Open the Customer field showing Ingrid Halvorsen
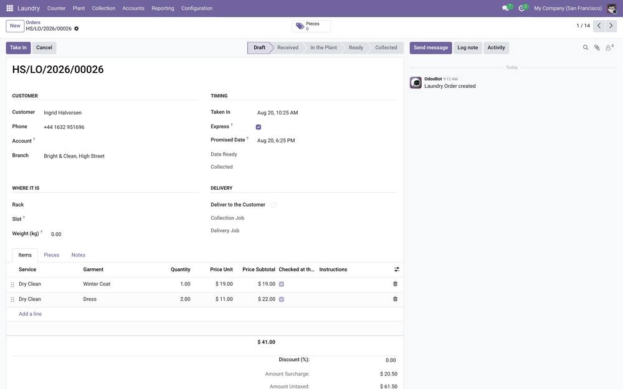 click(x=121, y=113)
